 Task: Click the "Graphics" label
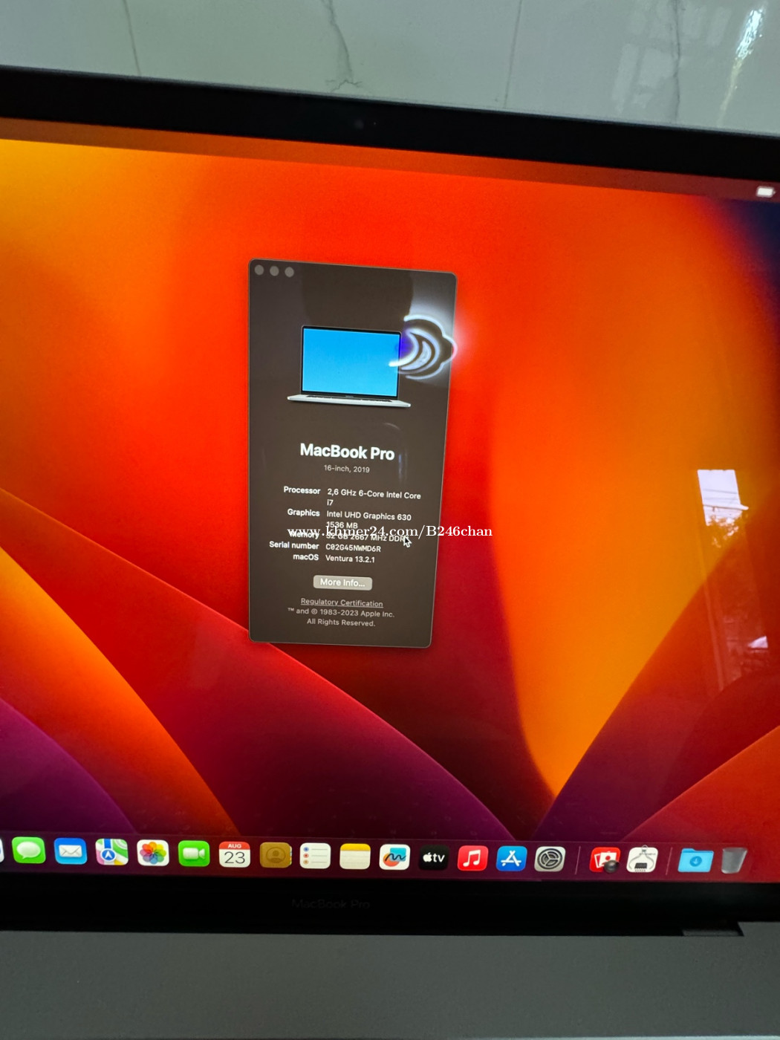point(304,513)
